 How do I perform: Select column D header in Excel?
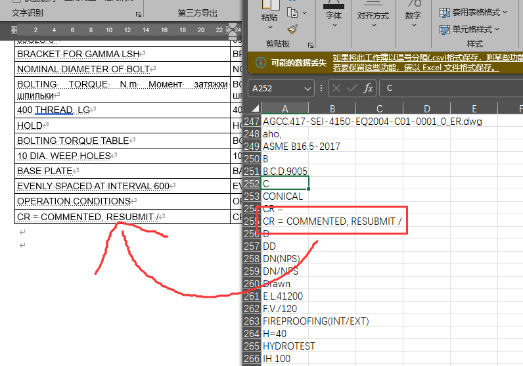[427, 109]
